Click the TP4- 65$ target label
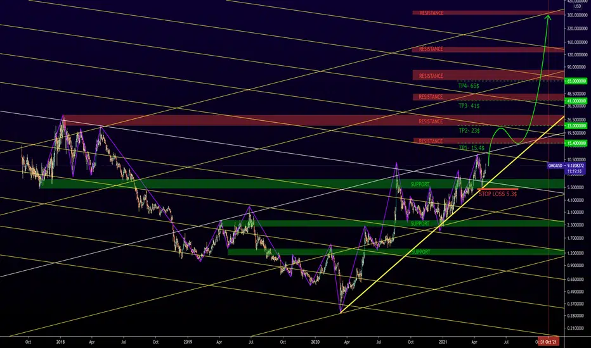 (x=469, y=86)
